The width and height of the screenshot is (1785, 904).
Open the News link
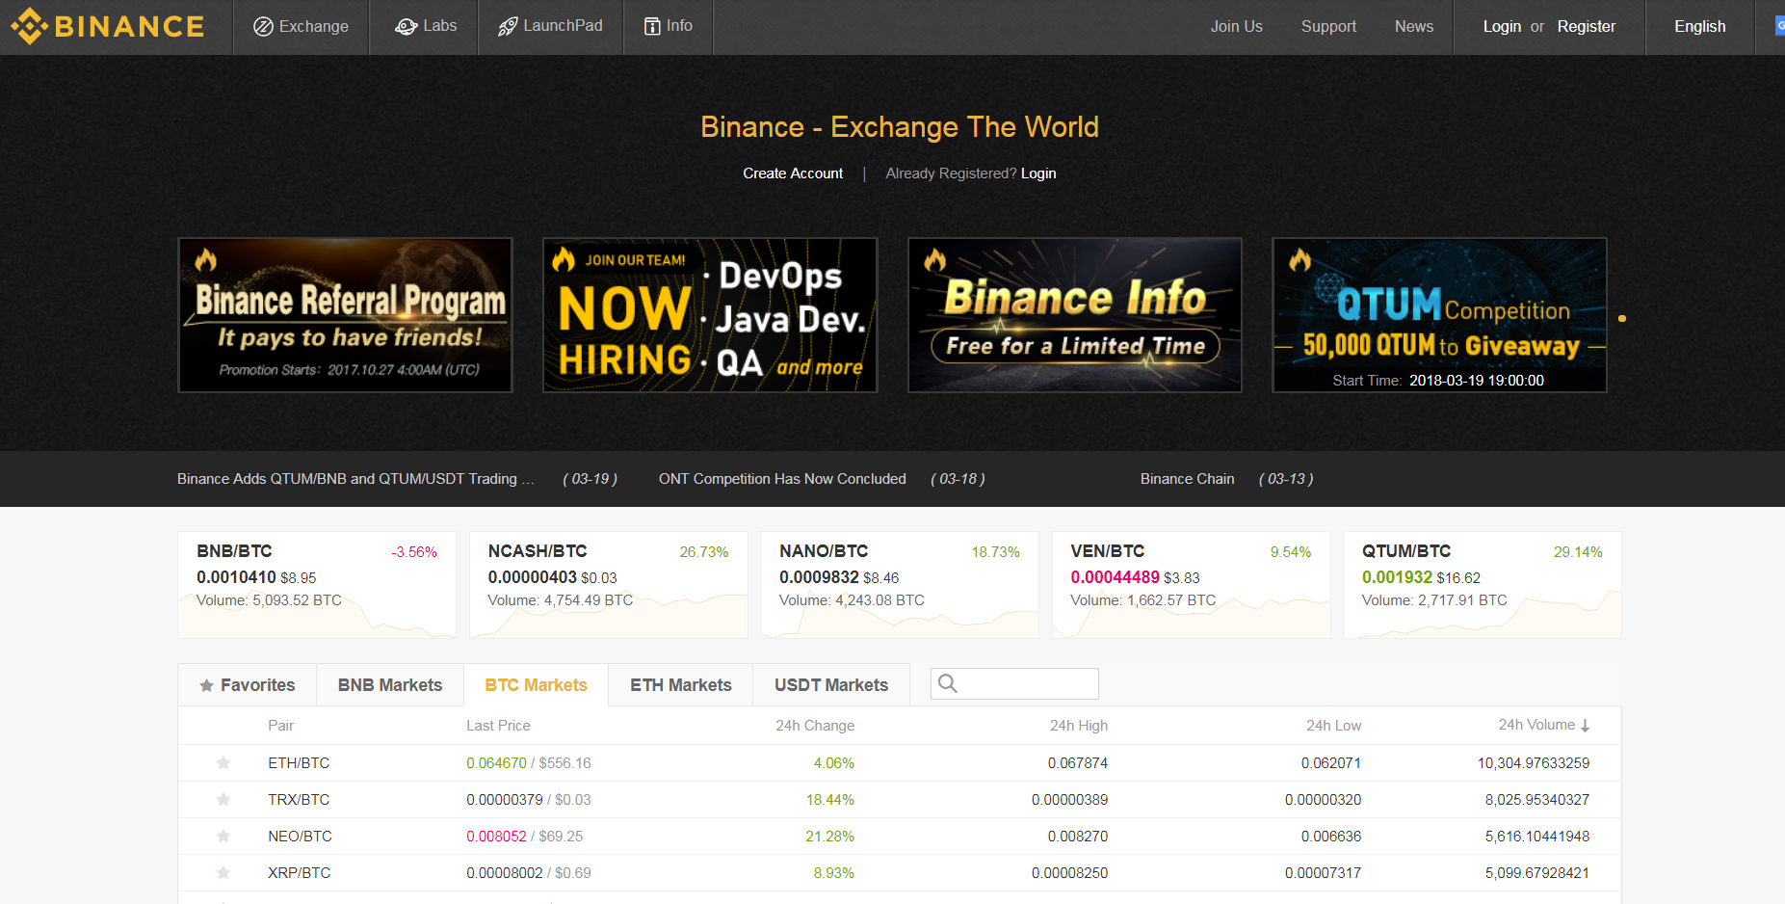[x=1413, y=27]
